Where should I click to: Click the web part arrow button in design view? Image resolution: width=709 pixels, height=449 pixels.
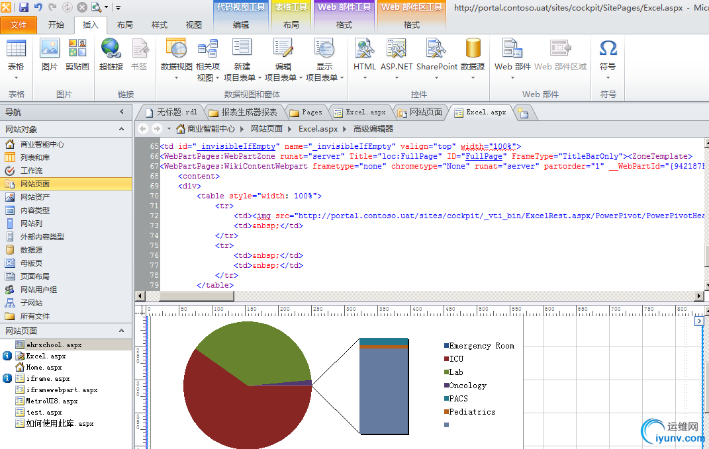pos(699,321)
